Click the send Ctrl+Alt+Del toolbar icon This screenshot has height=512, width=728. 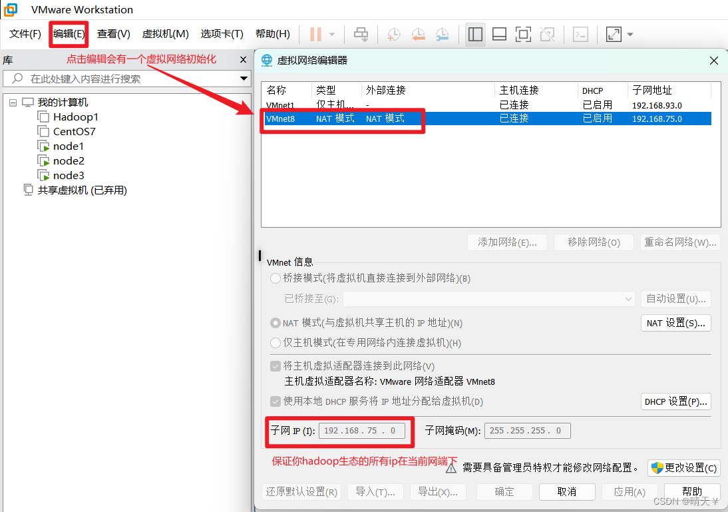[361, 34]
